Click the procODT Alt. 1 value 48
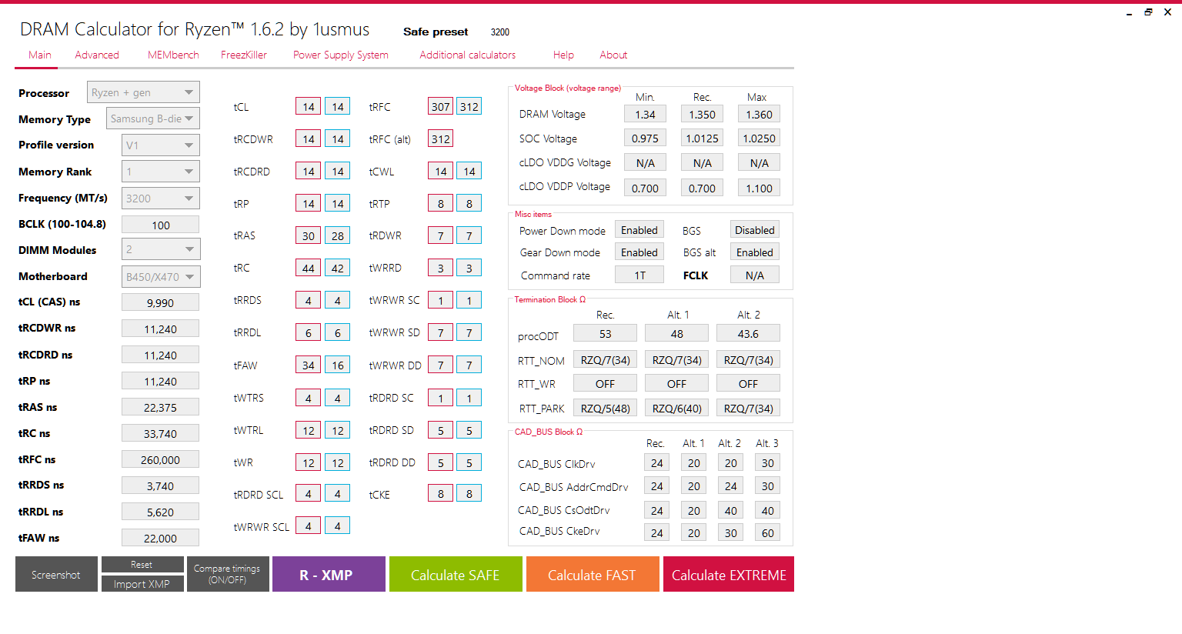The width and height of the screenshot is (1182, 634). point(677,333)
